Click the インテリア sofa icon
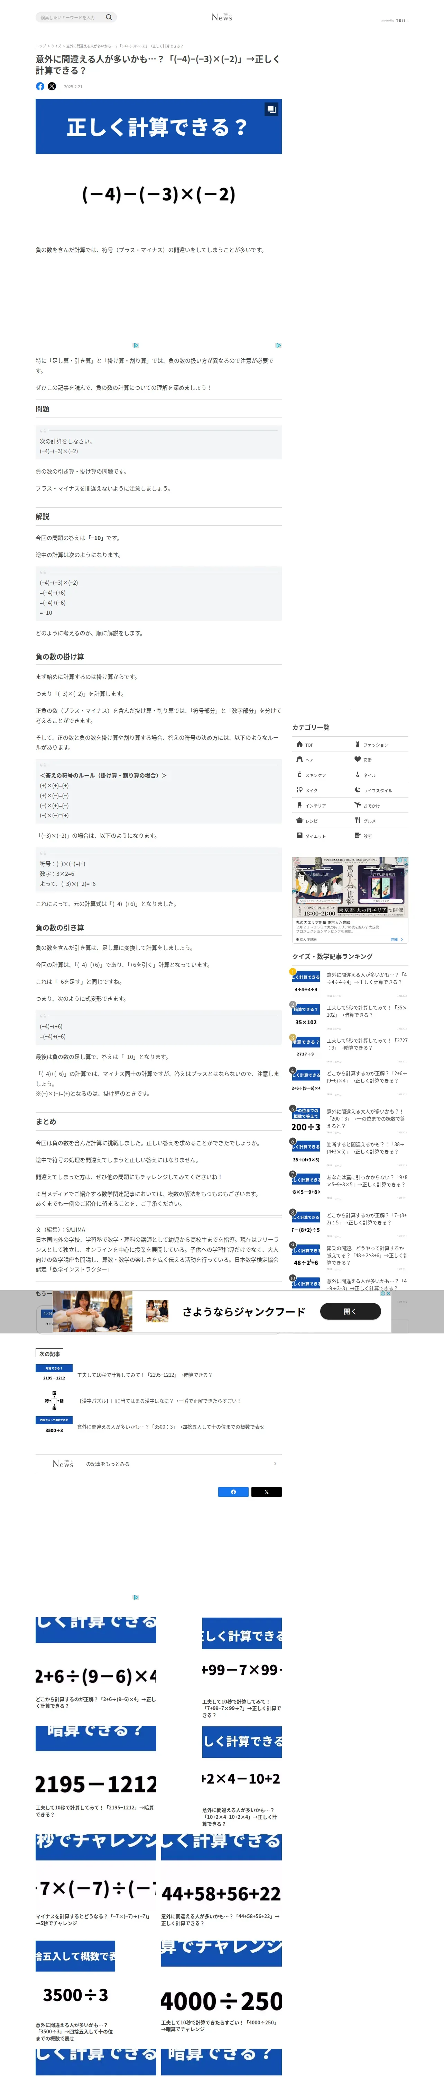This screenshot has width=444, height=2077. click(x=299, y=805)
